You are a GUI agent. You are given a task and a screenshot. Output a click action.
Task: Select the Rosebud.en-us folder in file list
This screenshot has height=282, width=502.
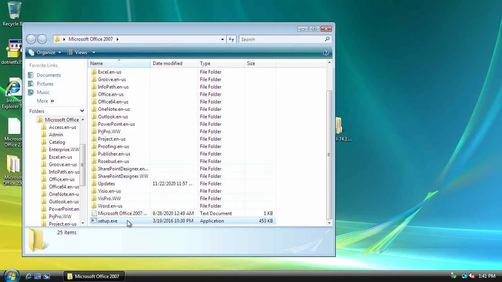113,161
